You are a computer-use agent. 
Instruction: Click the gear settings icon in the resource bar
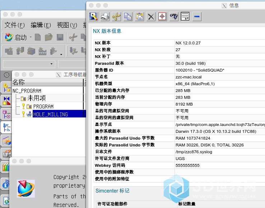(x=6, y=75)
